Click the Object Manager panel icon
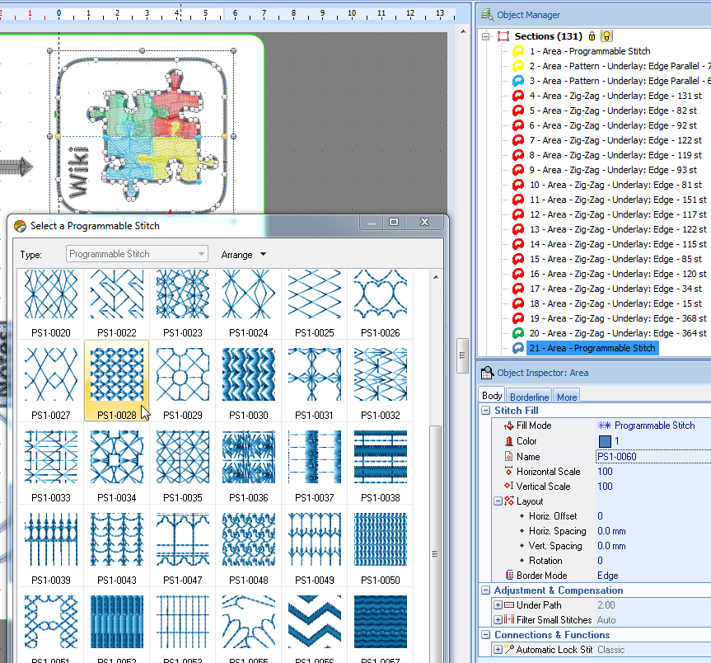Screen dimensions: 711x663 (487, 14)
